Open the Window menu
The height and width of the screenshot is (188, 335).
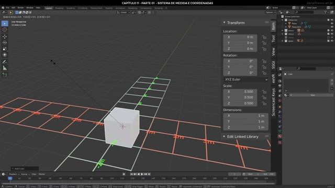point(30,8)
